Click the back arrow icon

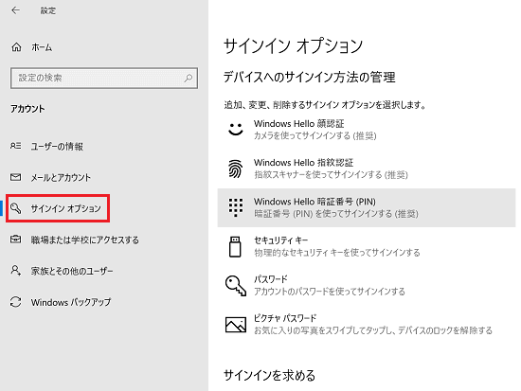[15, 10]
